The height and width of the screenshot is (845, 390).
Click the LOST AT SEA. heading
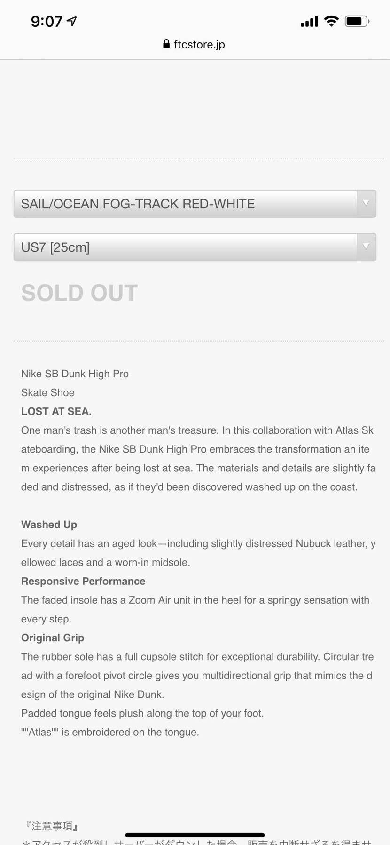[x=56, y=411]
